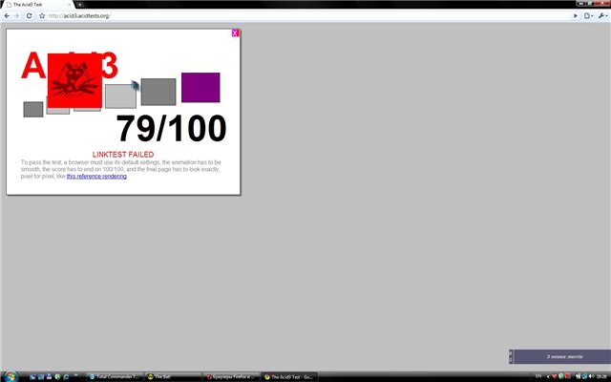This screenshot has width=611, height=382.
Task: Click the first quick launch icon
Action: coord(32,376)
